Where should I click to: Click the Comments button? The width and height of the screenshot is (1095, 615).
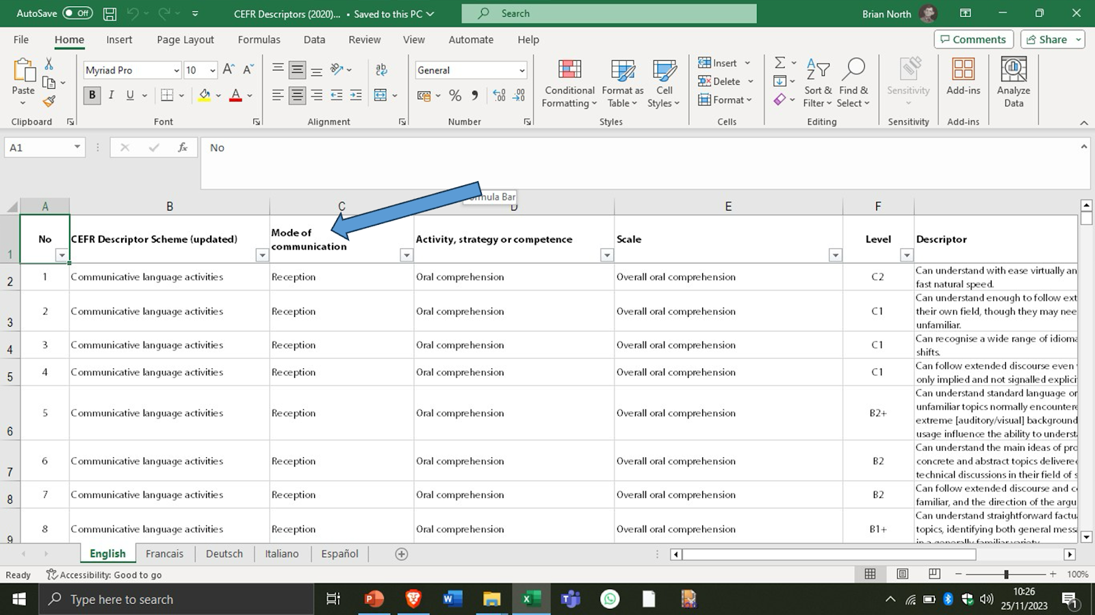click(x=973, y=40)
